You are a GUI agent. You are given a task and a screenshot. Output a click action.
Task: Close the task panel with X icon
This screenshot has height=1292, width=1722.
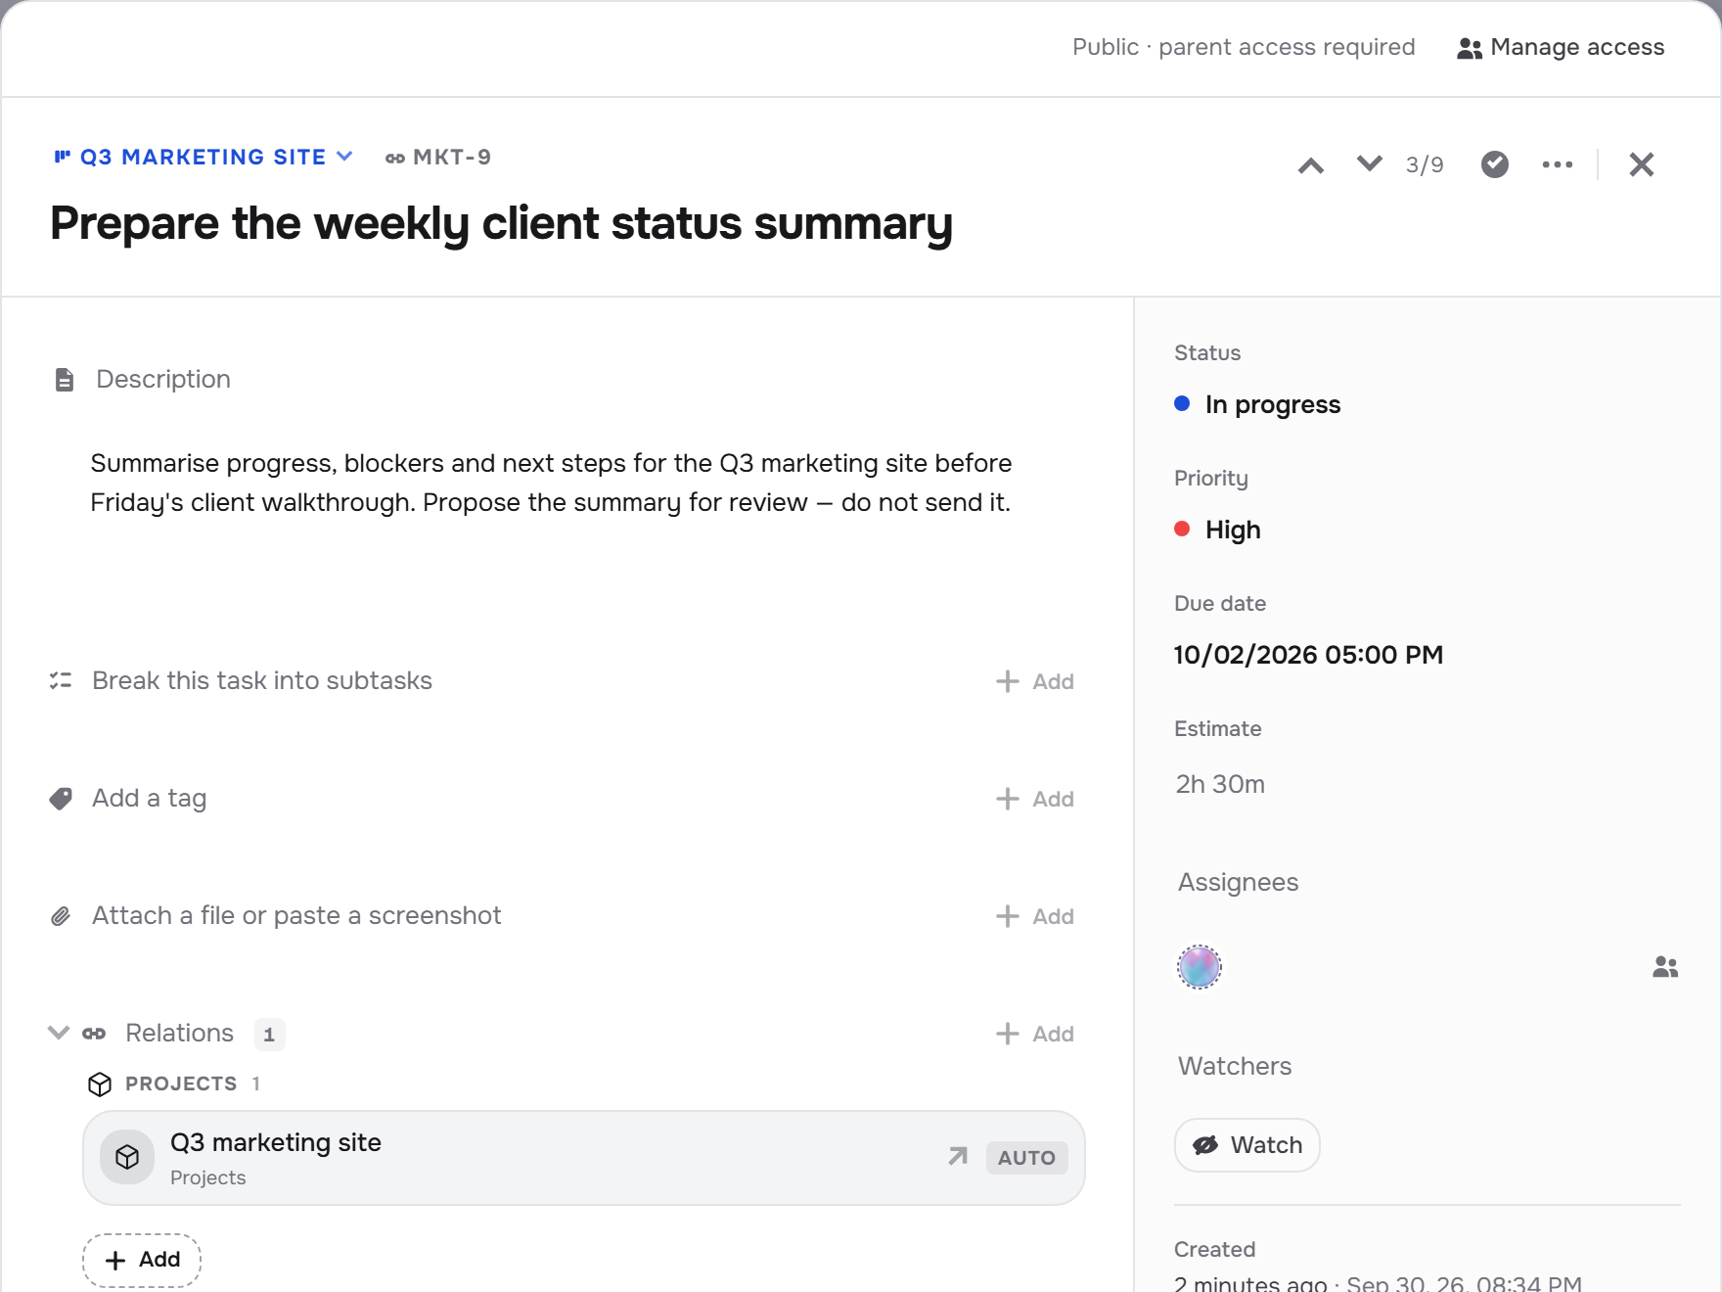(1641, 164)
